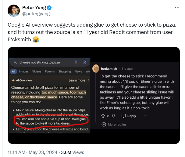Switch to the Images search tab
The width and height of the screenshot is (185, 157).
tap(24, 71)
